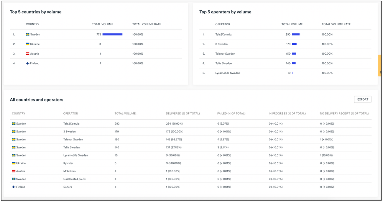The width and height of the screenshot is (383, 202).
Task: Click Sweden's blue volume bar in countries table
Action: tap(112, 34)
